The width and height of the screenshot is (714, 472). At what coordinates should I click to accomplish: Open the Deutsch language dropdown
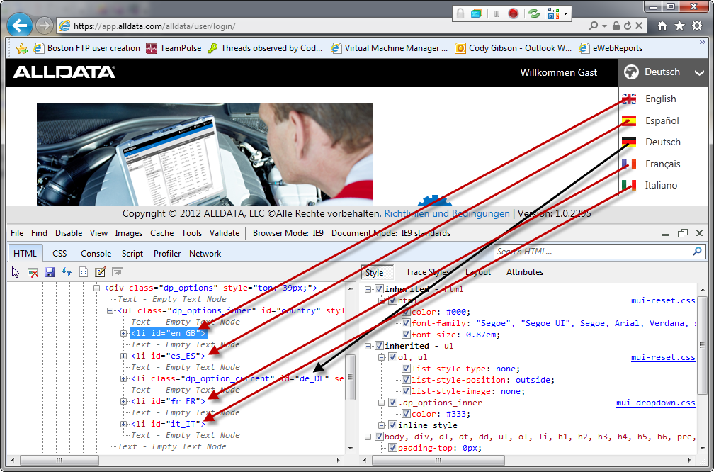662,72
